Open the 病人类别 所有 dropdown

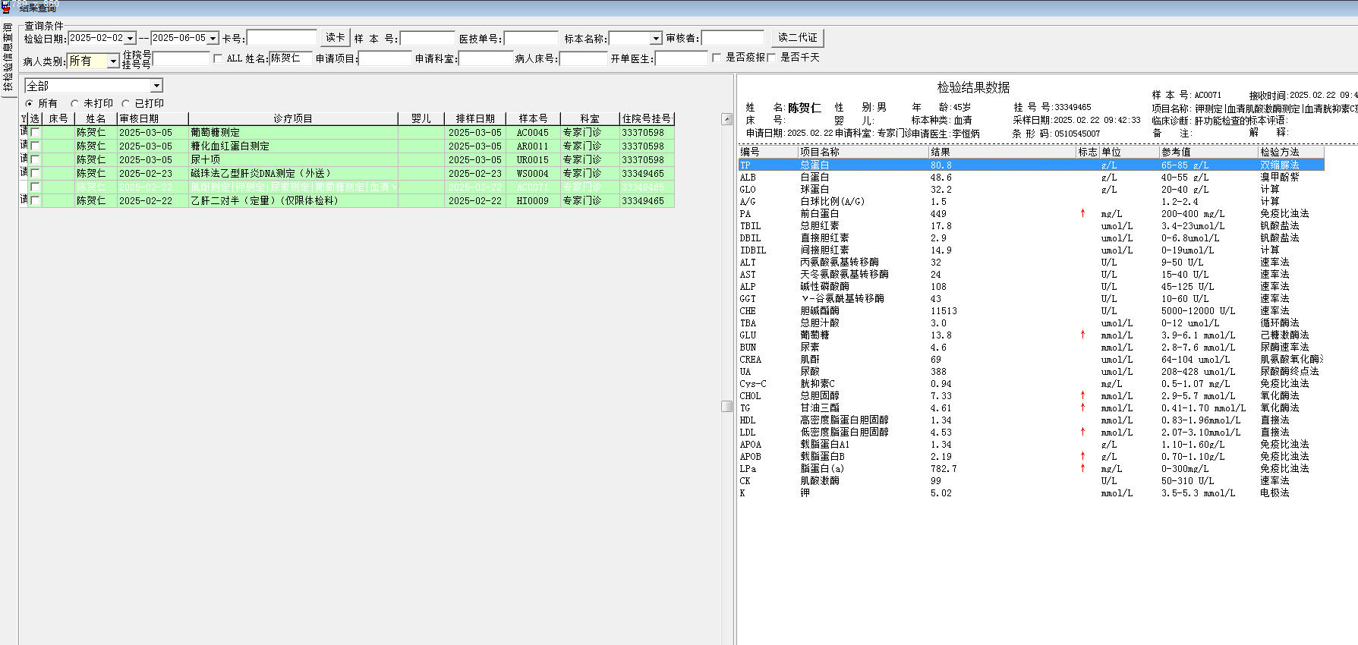pyautogui.click(x=113, y=61)
